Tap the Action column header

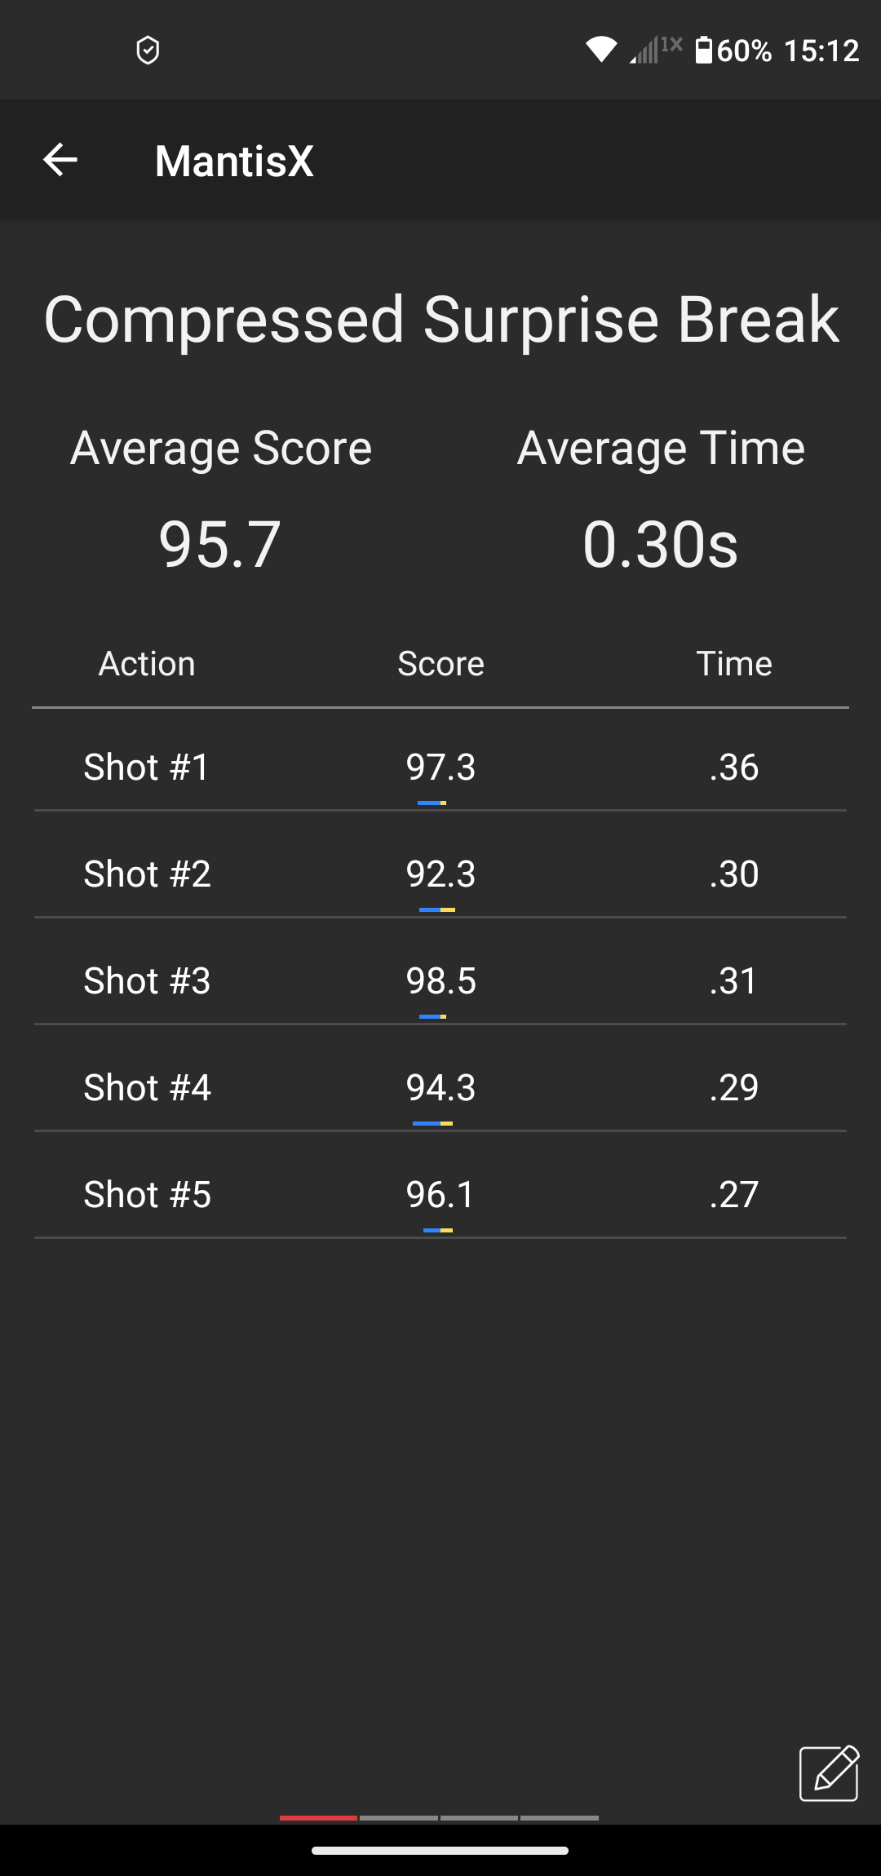coord(147,664)
